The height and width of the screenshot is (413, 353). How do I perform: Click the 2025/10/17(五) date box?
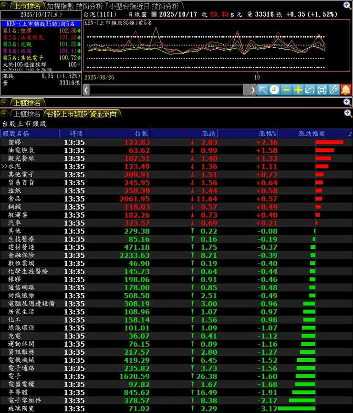[41, 14]
